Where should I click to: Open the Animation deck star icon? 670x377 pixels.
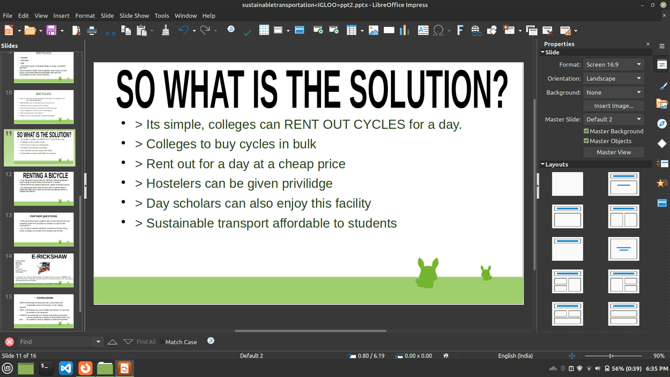click(x=662, y=183)
